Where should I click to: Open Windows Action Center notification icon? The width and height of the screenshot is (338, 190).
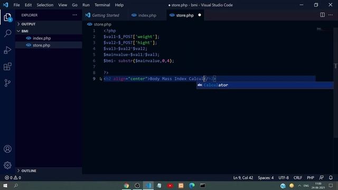(x=331, y=185)
